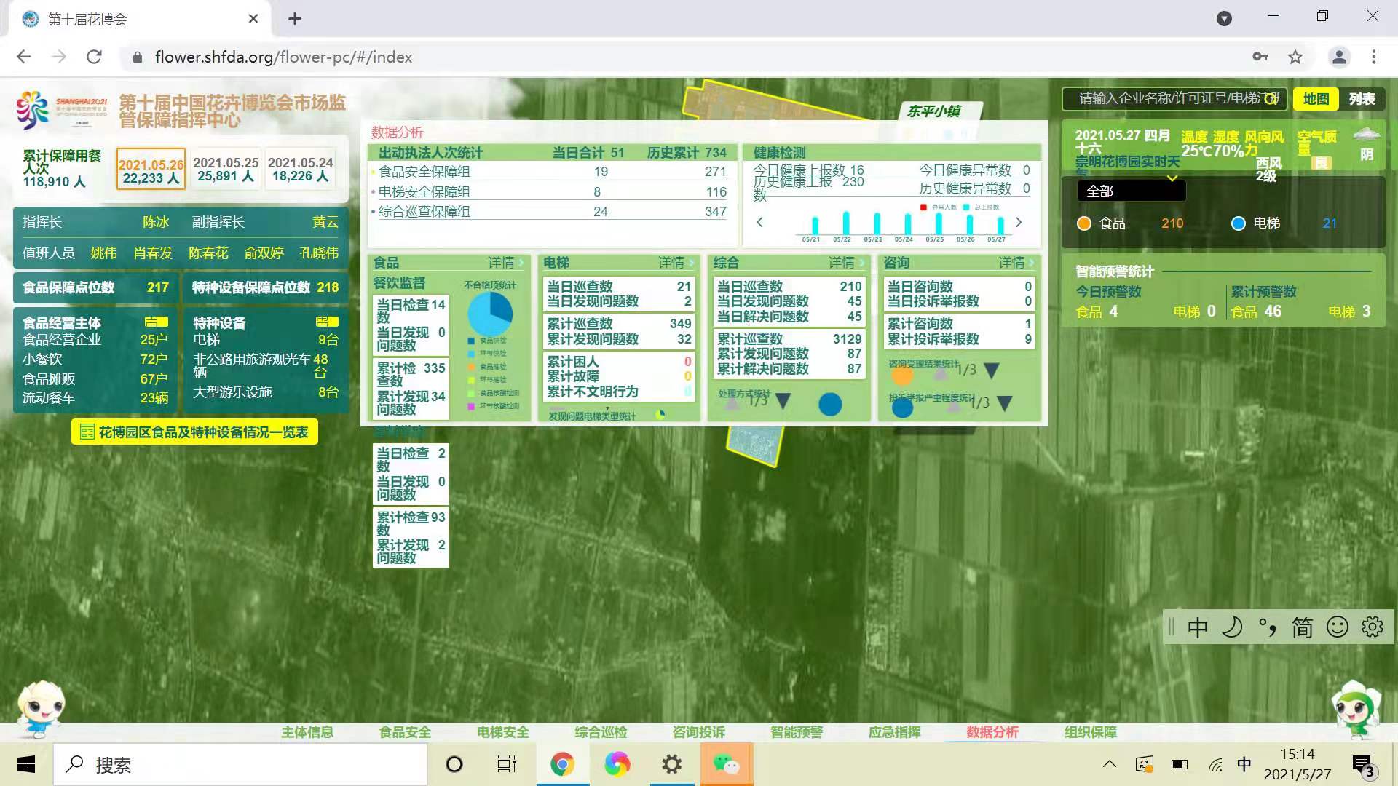Image resolution: width=1398 pixels, height=786 pixels.
Task: Toggle the 电梯 blue legend marker
Action: tap(1238, 223)
